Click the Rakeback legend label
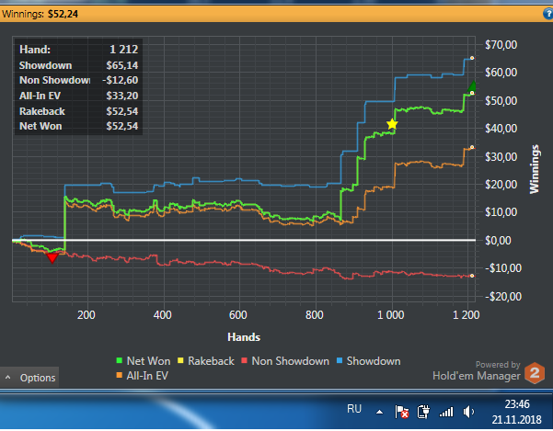 point(211,361)
